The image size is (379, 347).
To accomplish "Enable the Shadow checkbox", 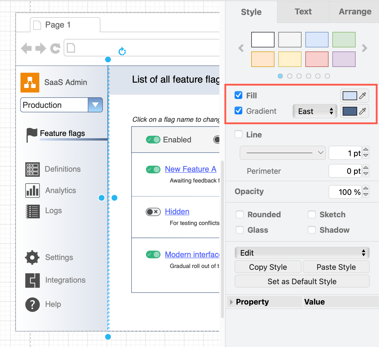I will pos(312,230).
